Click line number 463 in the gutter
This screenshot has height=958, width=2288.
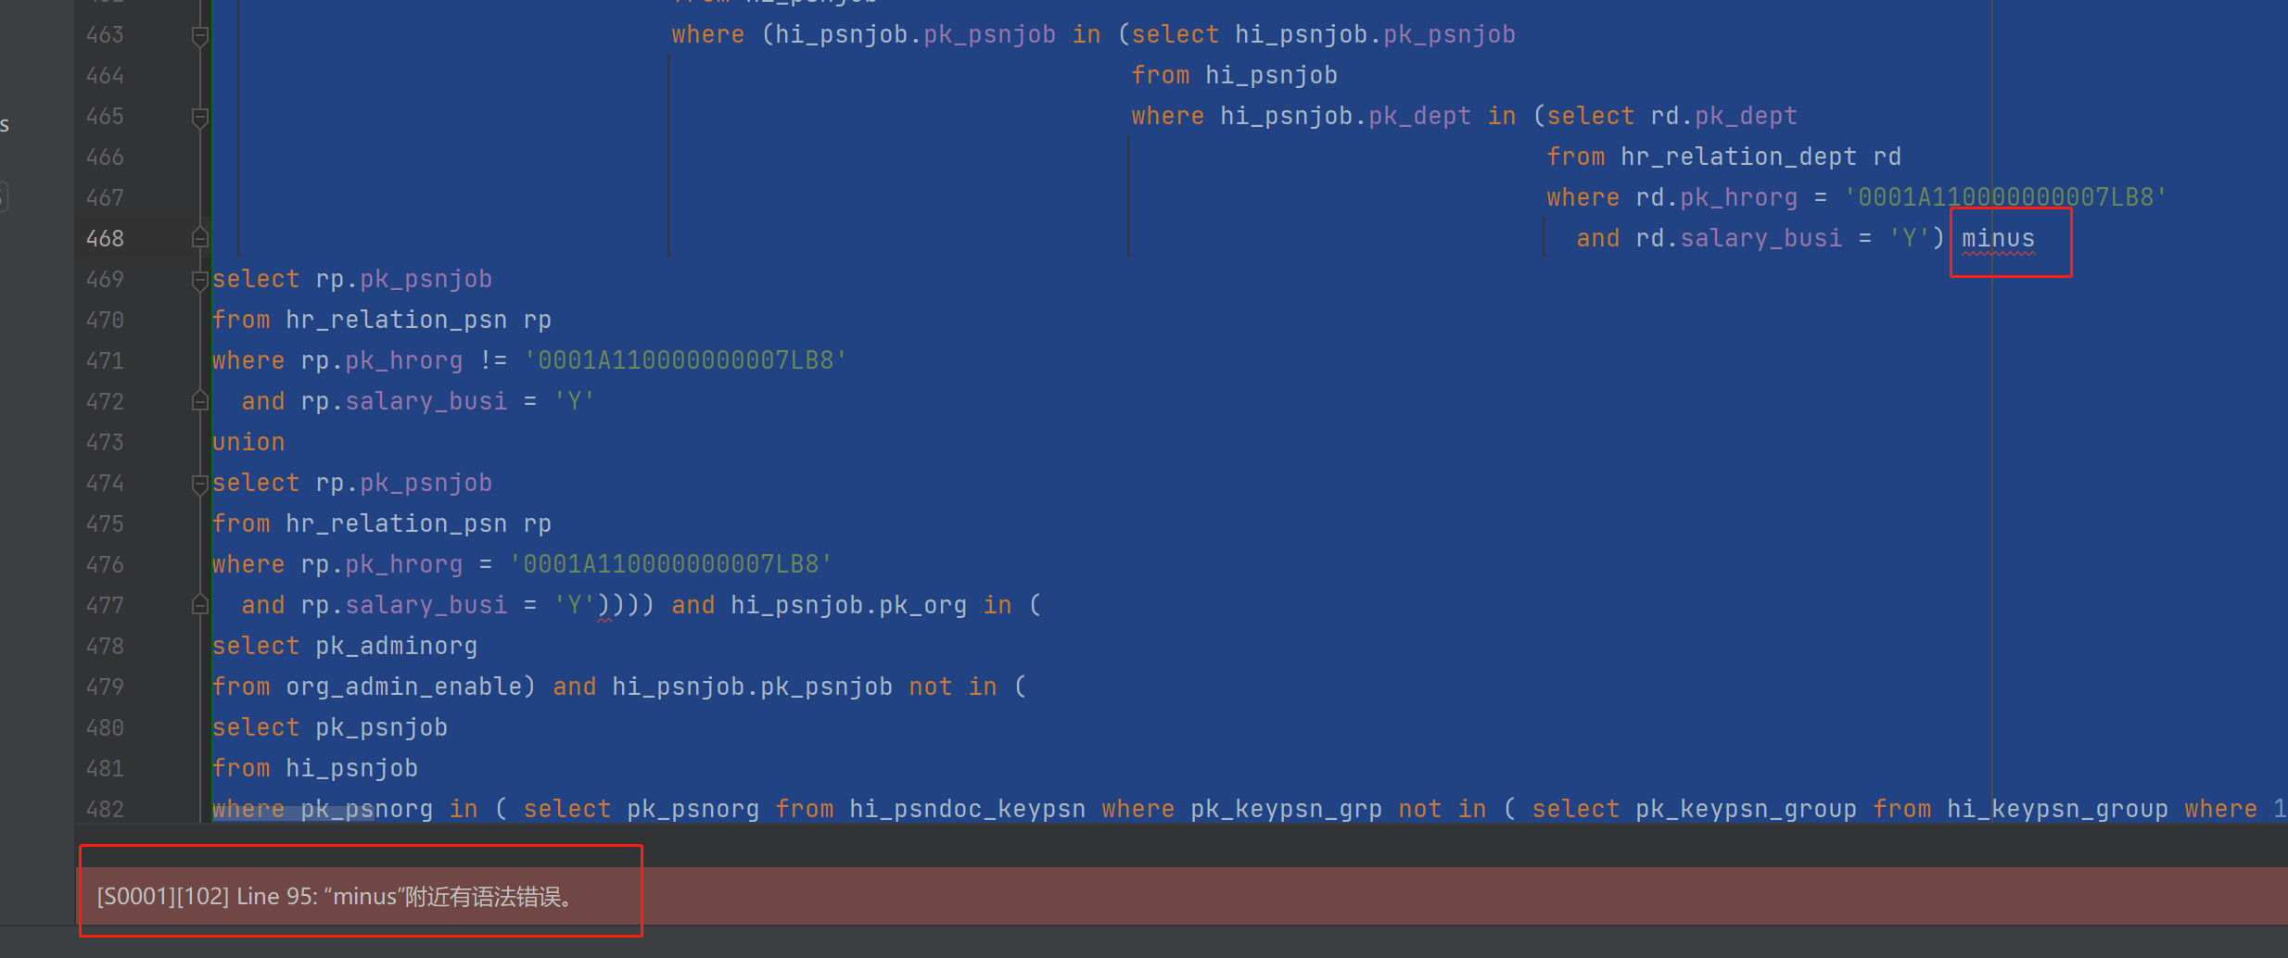click(x=105, y=34)
